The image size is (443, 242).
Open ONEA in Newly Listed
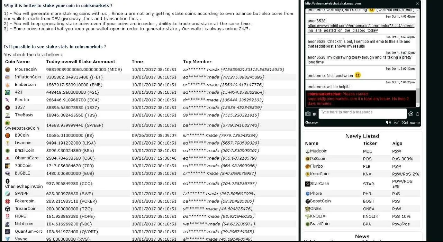point(316,209)
